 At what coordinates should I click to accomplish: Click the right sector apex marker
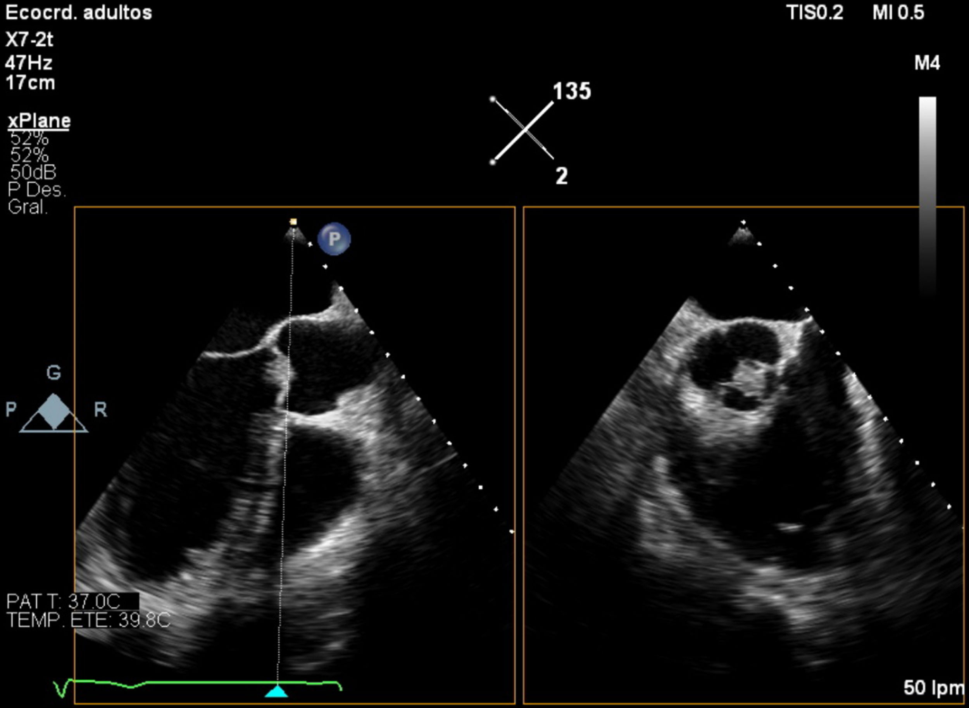point(743,222)
